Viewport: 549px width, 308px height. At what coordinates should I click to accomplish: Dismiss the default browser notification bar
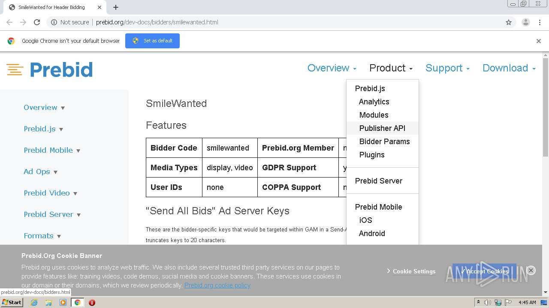(539, 41)
